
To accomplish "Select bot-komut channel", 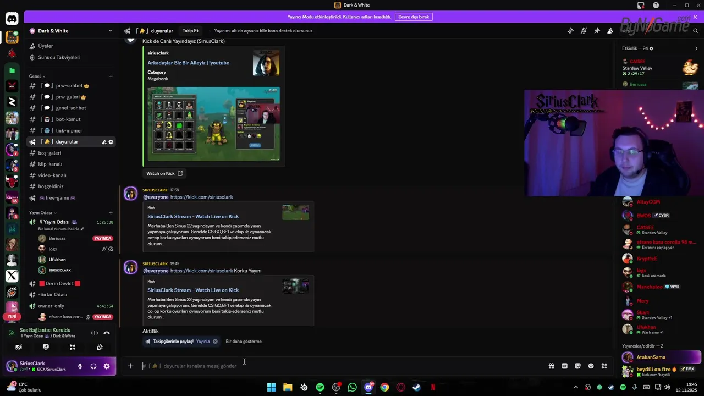I will click(x=71, y=119).
